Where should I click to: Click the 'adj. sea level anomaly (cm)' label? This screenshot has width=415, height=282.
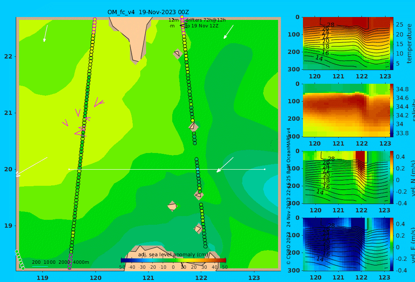click(x=173, y=255)
